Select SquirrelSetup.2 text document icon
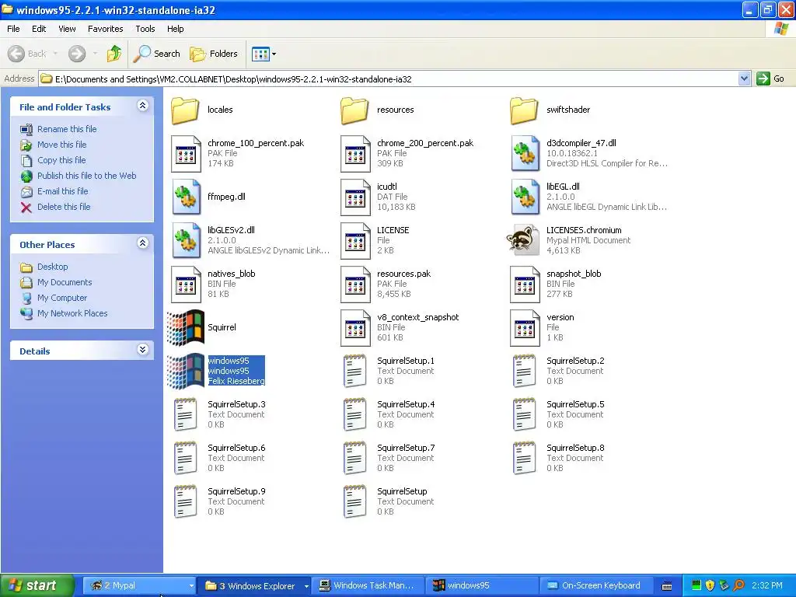 pos(524,371)
